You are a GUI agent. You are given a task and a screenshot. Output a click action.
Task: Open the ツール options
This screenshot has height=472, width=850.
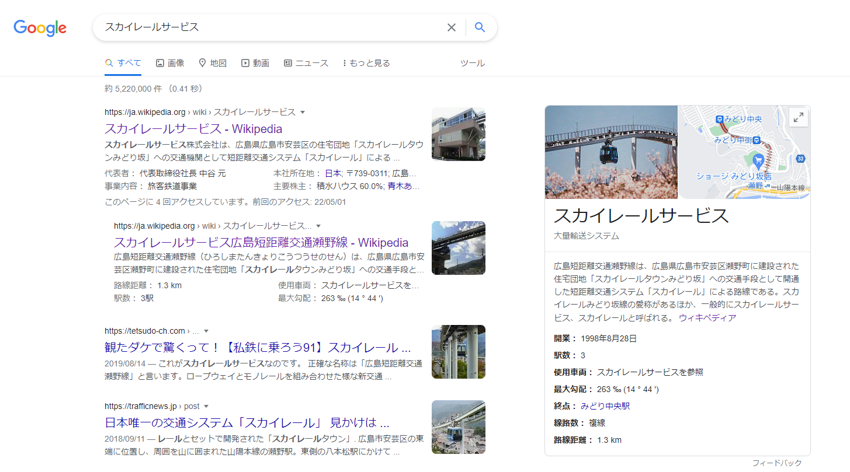[x=472, y=63]
